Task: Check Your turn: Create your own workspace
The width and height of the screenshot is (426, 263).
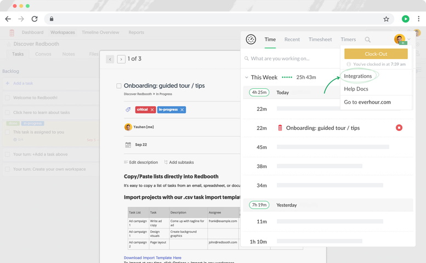Action: pos(7,169)
